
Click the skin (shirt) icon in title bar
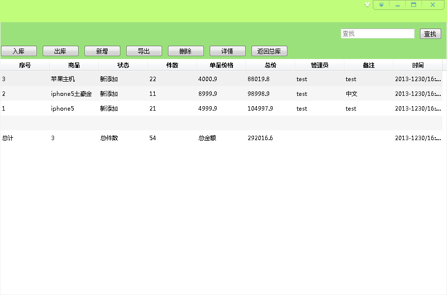coord(367,4)
